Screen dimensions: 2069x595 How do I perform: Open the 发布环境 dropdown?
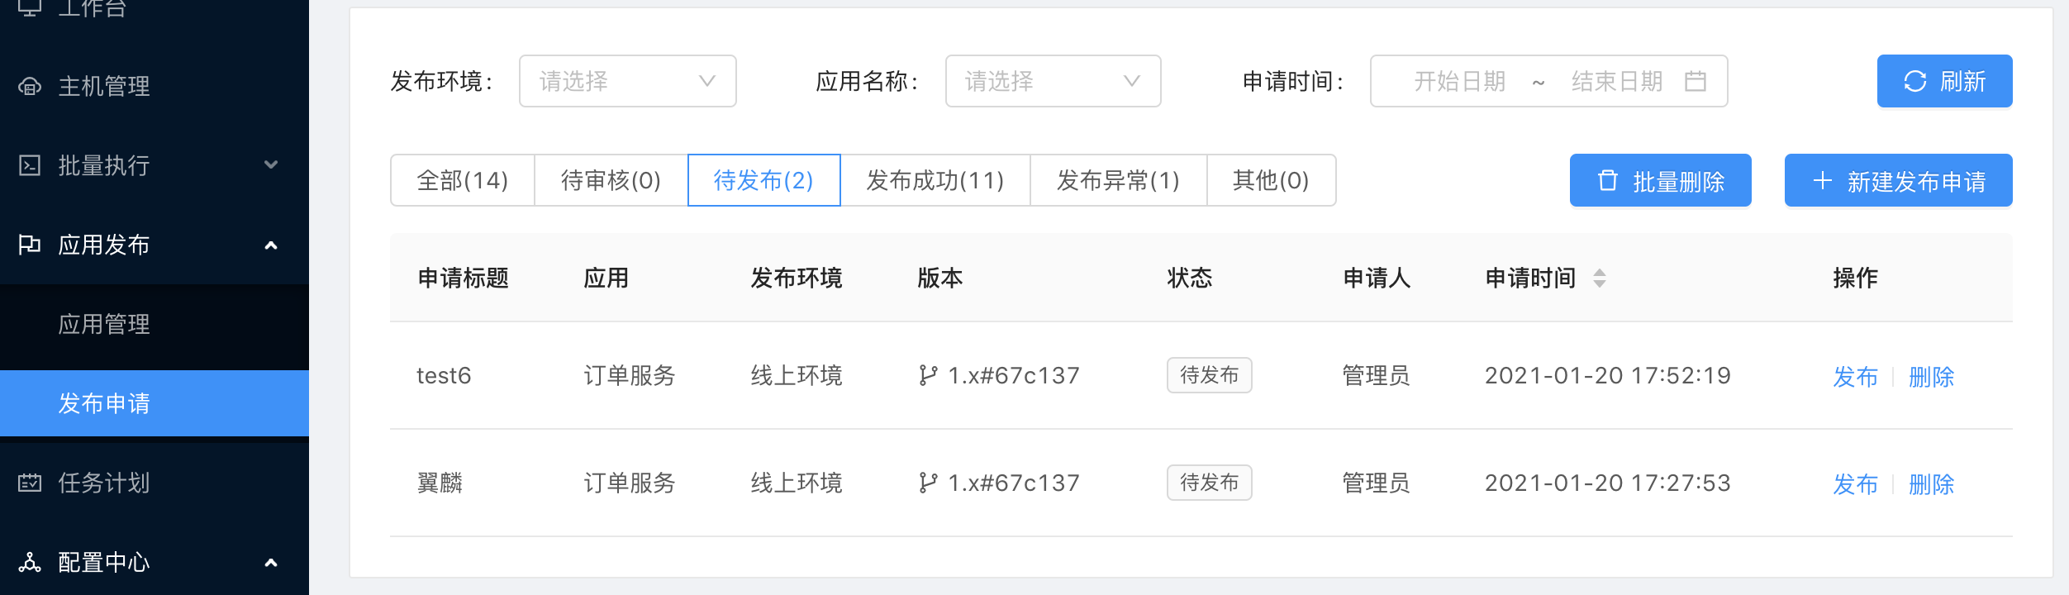point(628,81)
